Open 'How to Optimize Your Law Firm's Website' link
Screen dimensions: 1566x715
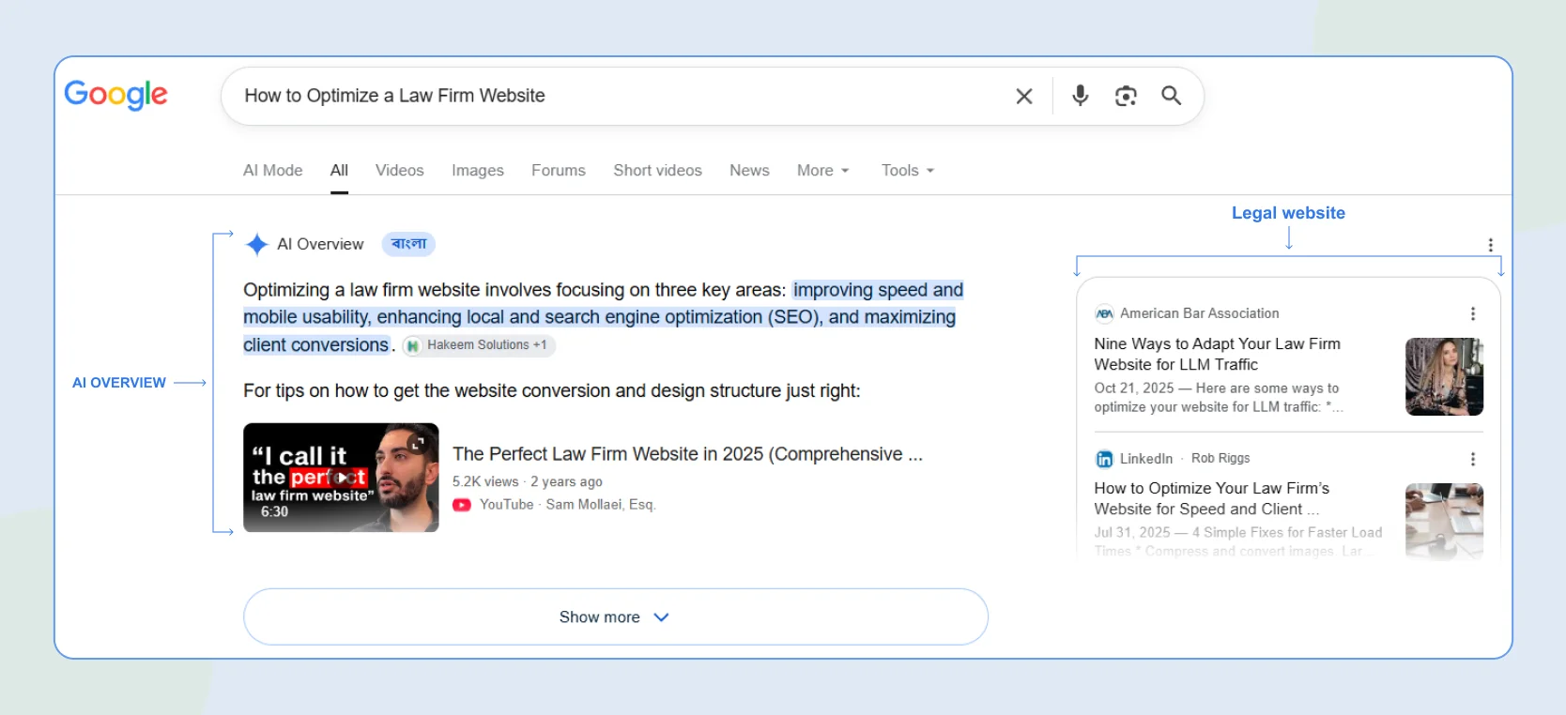pyautogui.click(x=1211, y=498)
